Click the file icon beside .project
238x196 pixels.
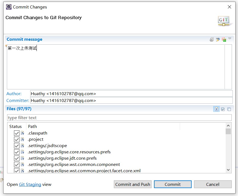[x=23, y=139]
